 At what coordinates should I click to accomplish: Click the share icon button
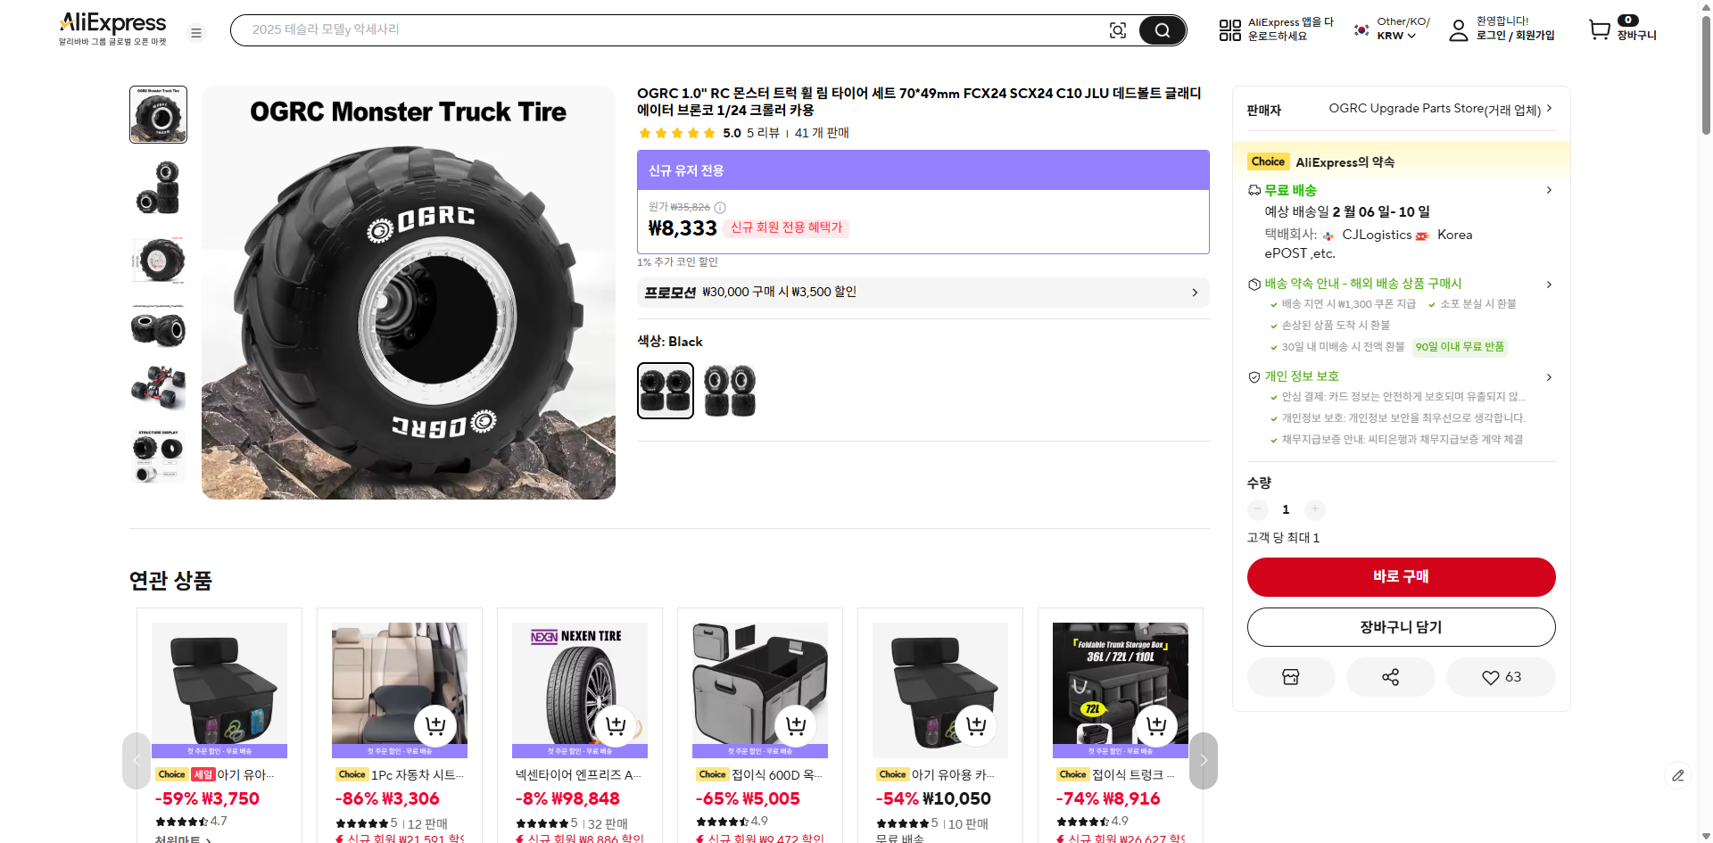(x=1390, y=677)
